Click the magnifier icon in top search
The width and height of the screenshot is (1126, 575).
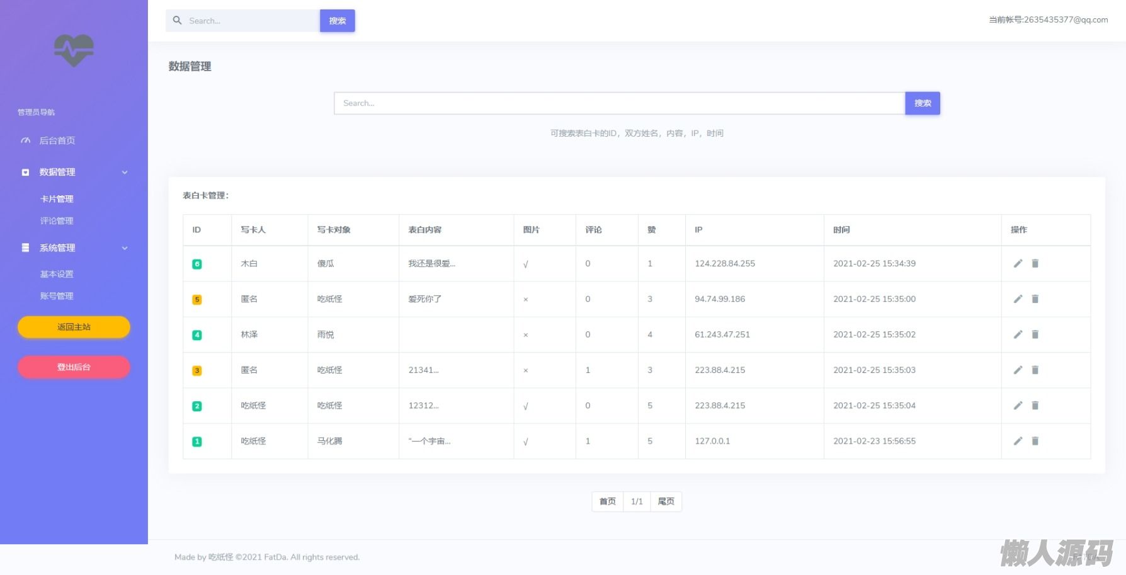point(178,21)
